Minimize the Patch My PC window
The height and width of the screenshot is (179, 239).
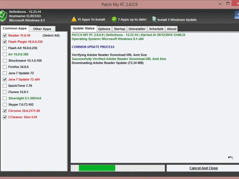tap(220, 4)
